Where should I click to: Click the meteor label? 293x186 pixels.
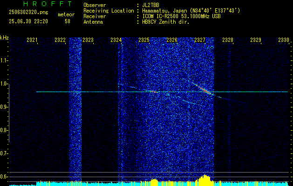tap(66, 14)
